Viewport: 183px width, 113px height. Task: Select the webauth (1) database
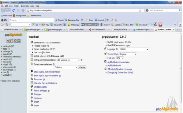[x=8, y=75]
